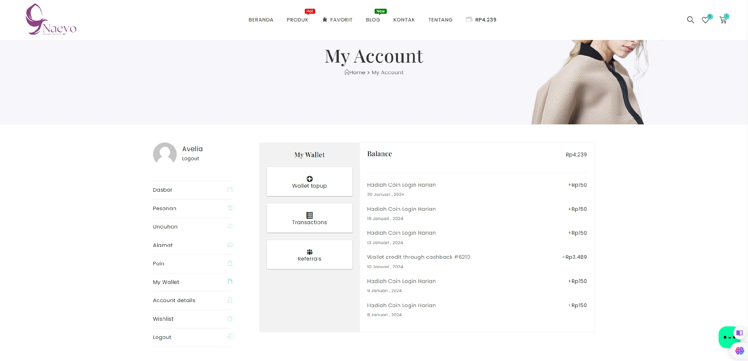Open Poin in account sidebar

coord(193,263)
